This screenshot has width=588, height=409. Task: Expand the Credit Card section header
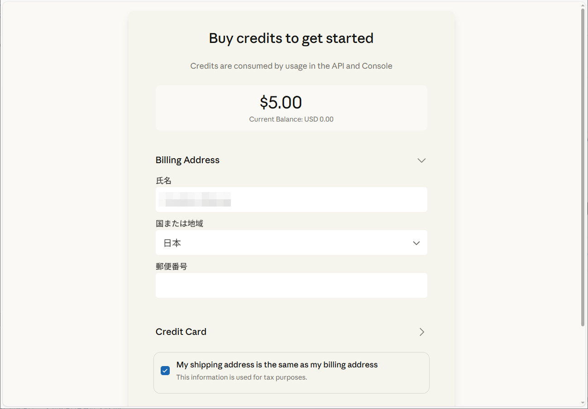click(181, 332)
